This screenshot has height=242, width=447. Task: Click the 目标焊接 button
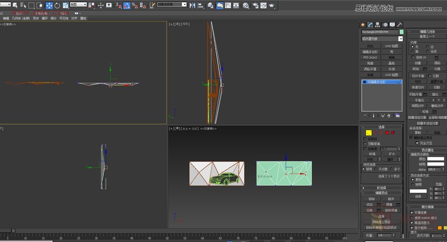(x=391, y=210)
